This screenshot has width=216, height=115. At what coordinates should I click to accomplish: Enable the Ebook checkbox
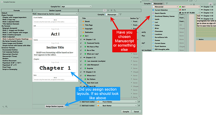click(81, 22)
